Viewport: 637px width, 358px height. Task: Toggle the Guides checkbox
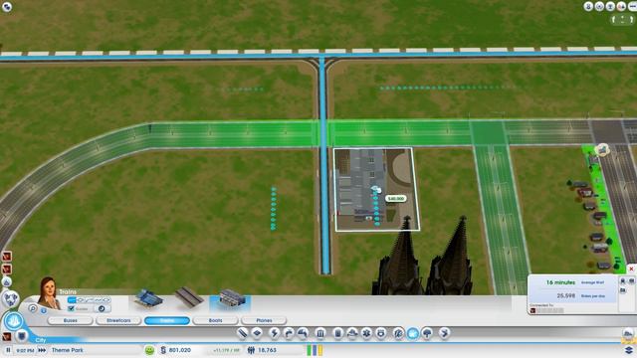tap(71, 309)
